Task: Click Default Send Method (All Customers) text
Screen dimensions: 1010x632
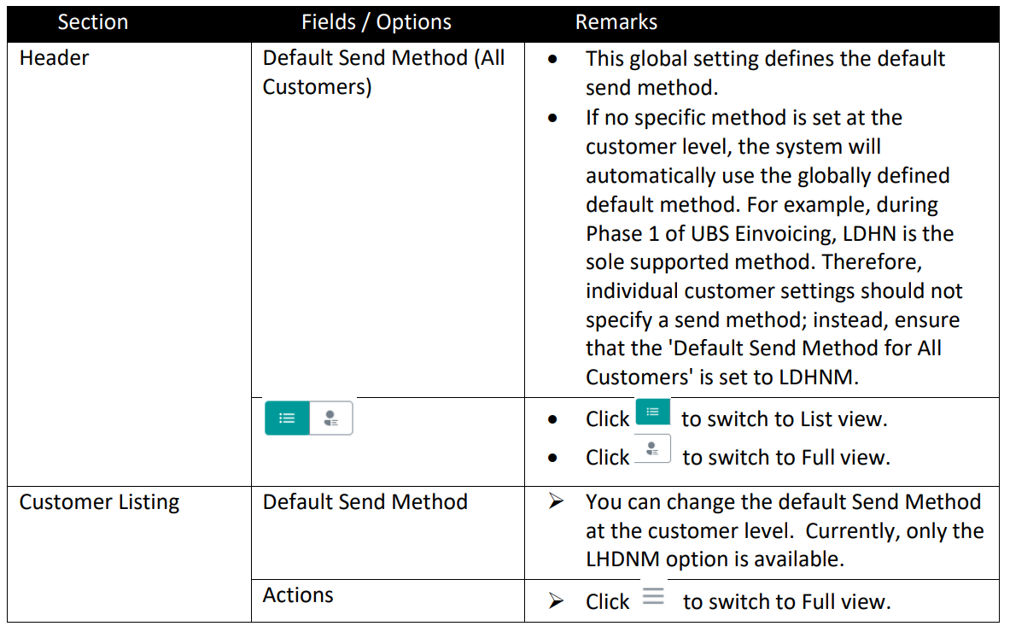Action: 383,72
